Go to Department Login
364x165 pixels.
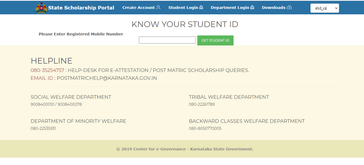(229, 8)
